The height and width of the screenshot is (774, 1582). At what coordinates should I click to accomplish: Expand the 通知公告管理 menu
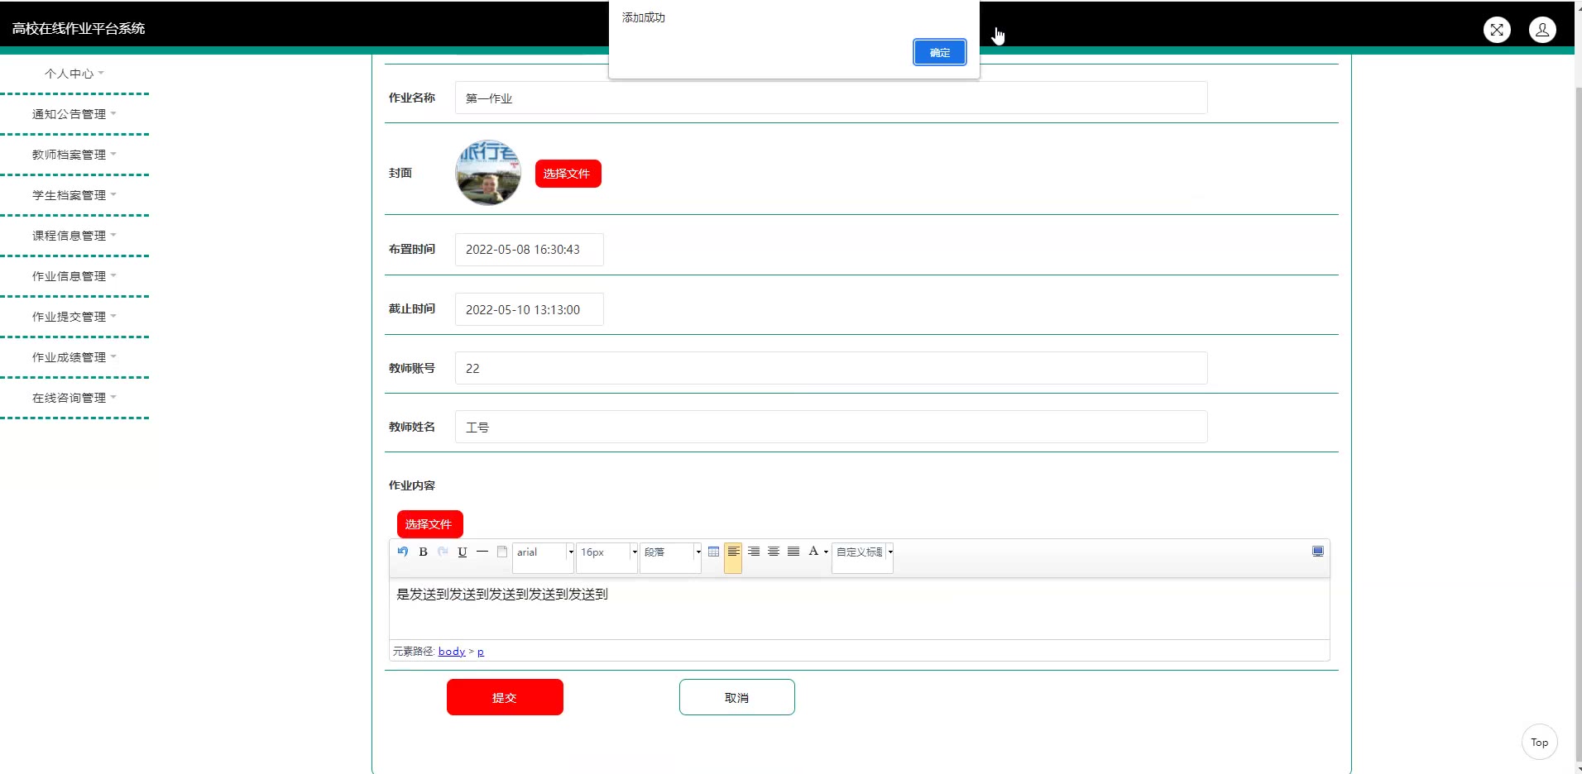click(x=74, y=114)
